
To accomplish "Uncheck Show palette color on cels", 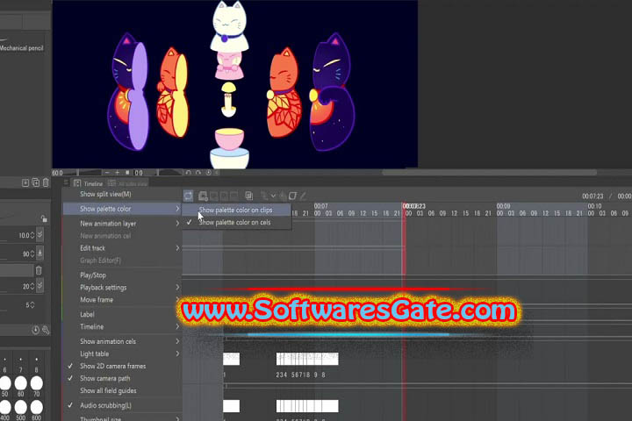I will [237, 223].
